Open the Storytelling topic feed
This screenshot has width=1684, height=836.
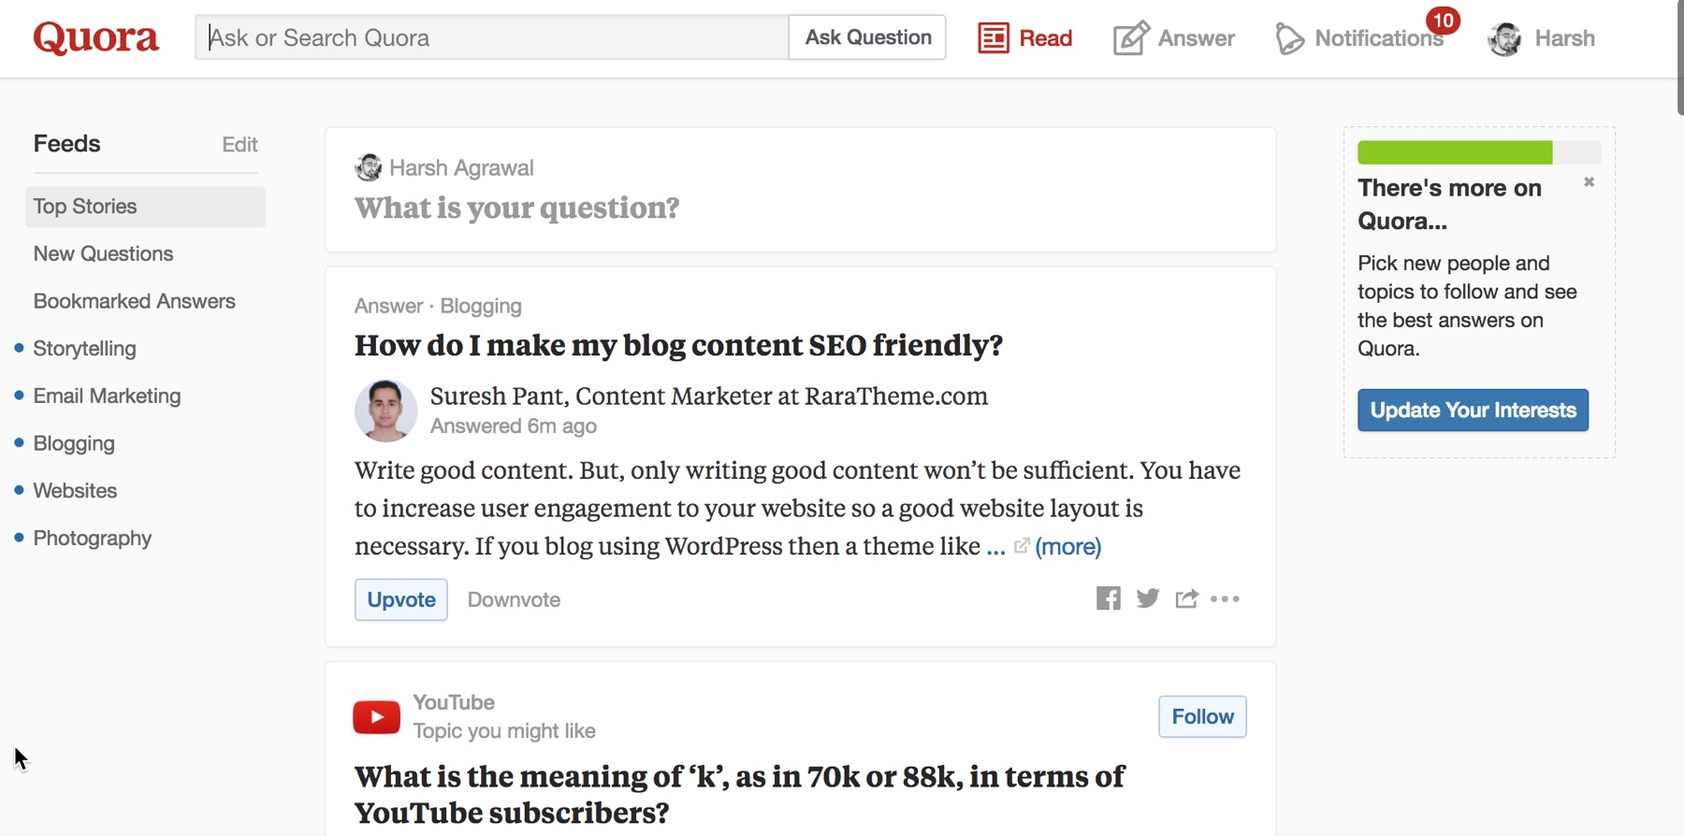[84, 349]
